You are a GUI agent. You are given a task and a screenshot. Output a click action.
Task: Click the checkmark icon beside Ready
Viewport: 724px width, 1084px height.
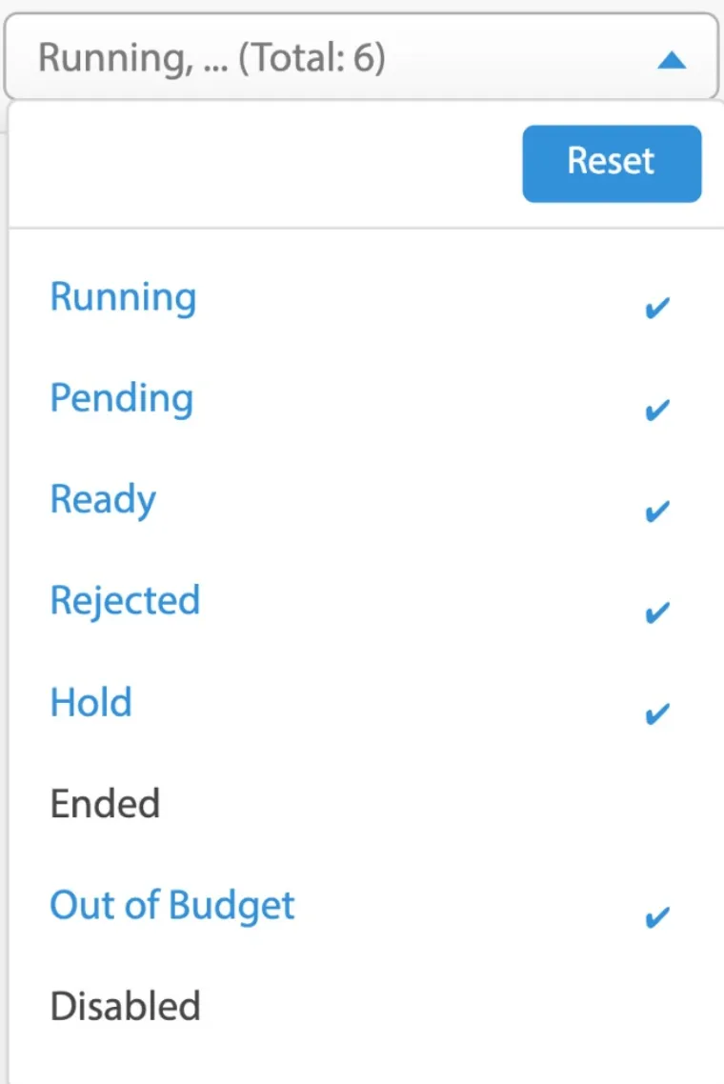(657, 512)
